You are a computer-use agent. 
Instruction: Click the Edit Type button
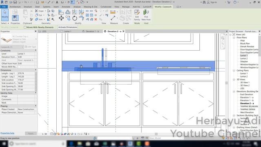tap(30, 47)
